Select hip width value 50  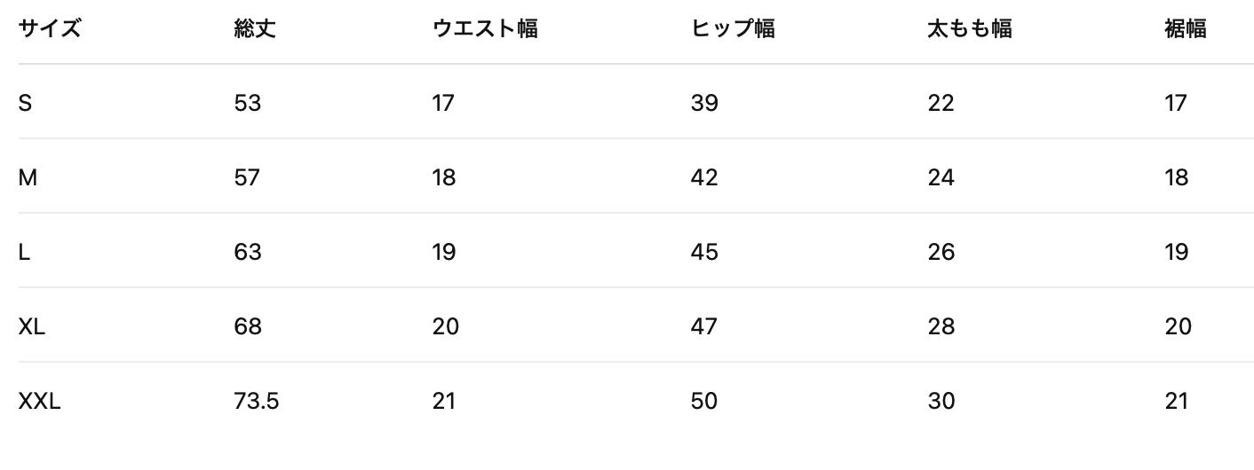(704, 402)
